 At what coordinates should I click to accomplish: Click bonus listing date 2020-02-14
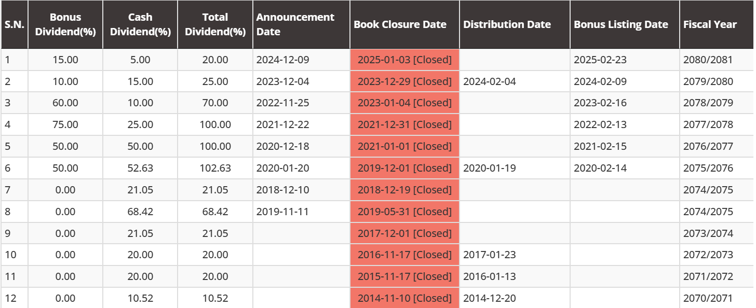[x=600, y=168]
